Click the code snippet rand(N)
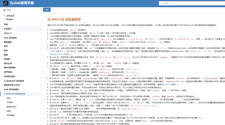This screenshot has height=125, width=225. point(118,63)
